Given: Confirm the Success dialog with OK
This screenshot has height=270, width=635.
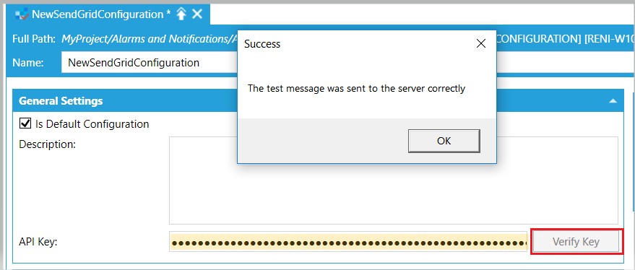Looking at the screenshot, I should [444, 141].
